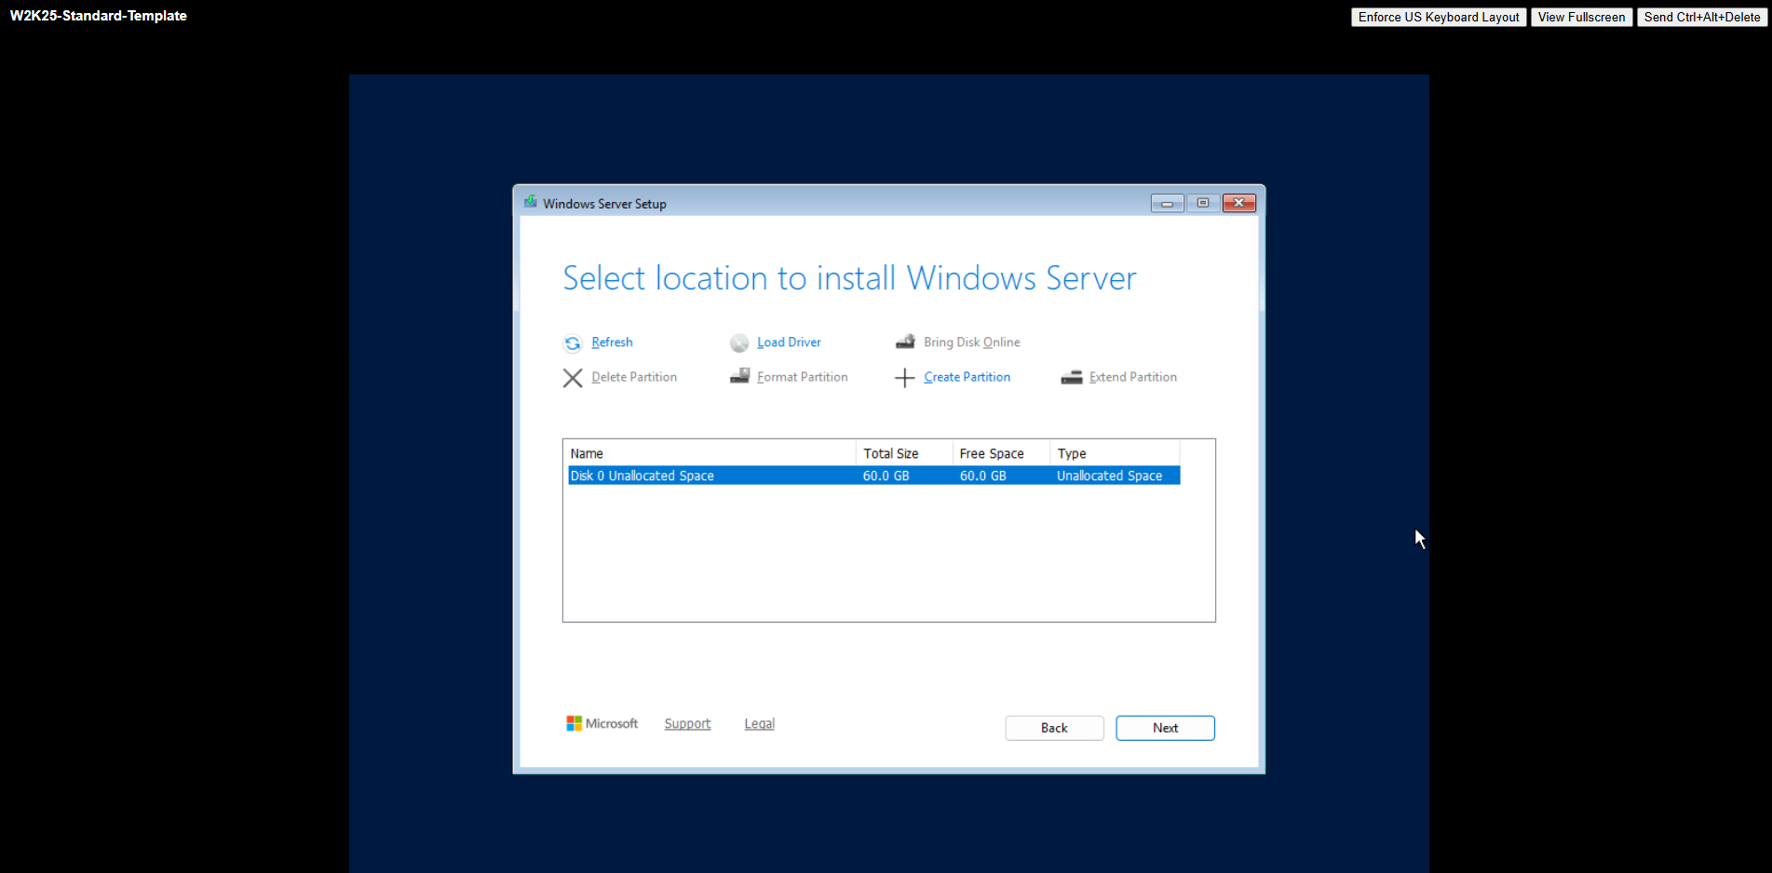Go Back to the previous setup step

pyautogui.click(x=1054, y=728)
